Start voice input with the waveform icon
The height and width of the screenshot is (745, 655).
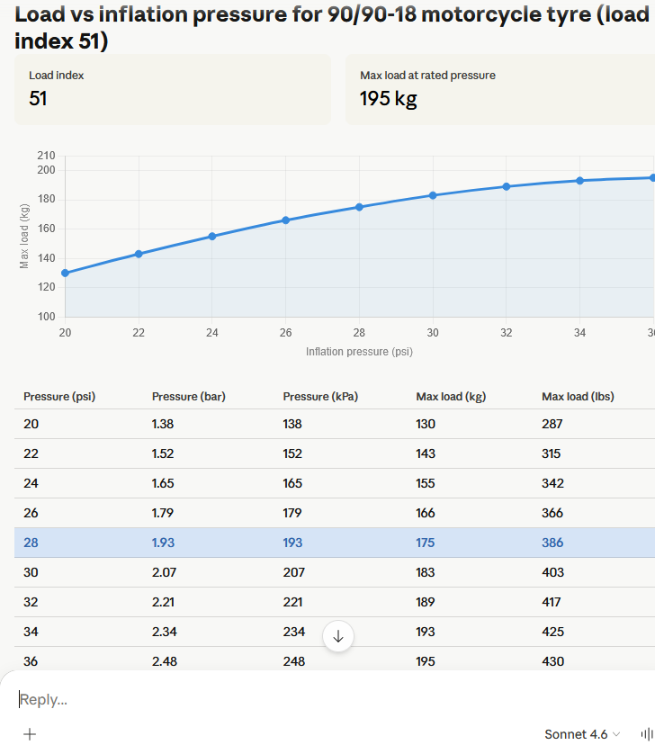click(645, 734)
